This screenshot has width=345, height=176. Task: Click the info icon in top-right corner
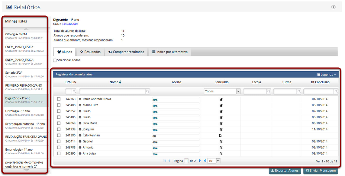click(333, 7)
